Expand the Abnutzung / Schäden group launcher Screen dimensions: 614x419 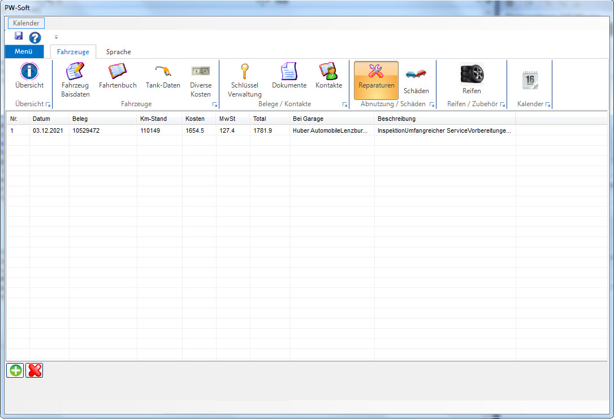pyautogui.click(x=432, y=105)
